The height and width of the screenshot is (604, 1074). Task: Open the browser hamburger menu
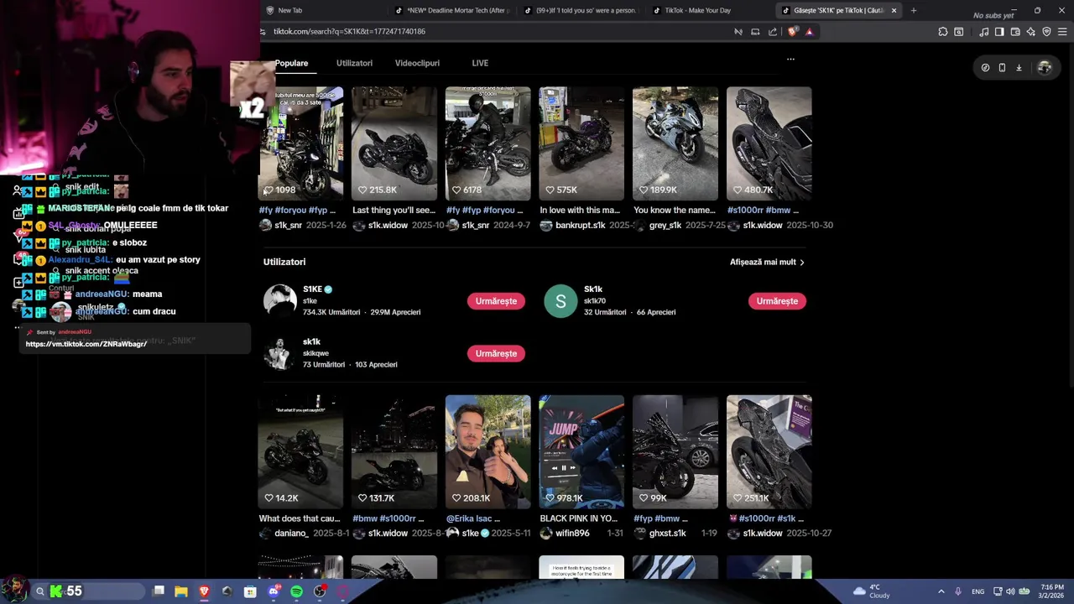click(1062, 32)
